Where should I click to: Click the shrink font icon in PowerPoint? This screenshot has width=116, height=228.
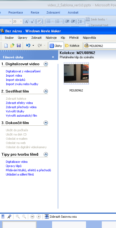pos(32,21)
